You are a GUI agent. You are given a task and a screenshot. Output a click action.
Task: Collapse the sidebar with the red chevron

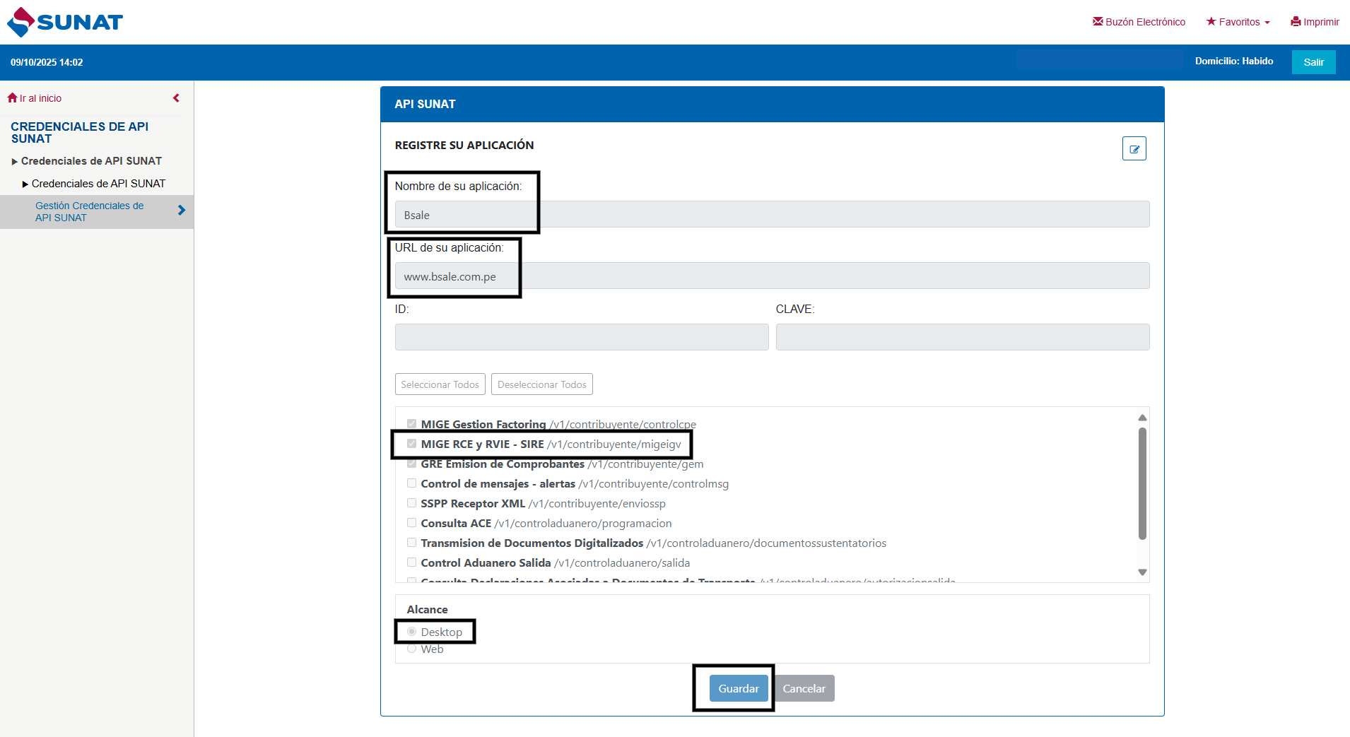tap(176, 98)
